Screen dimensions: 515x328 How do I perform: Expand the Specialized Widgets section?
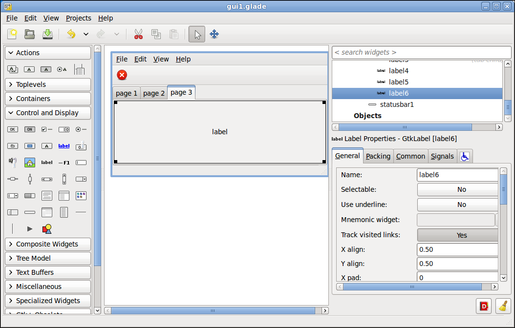48,301
